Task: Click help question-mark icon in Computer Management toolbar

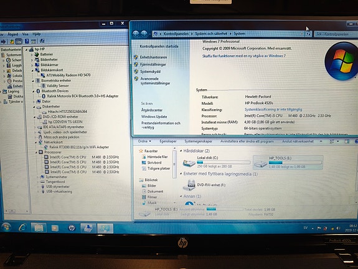Action: 27,41
